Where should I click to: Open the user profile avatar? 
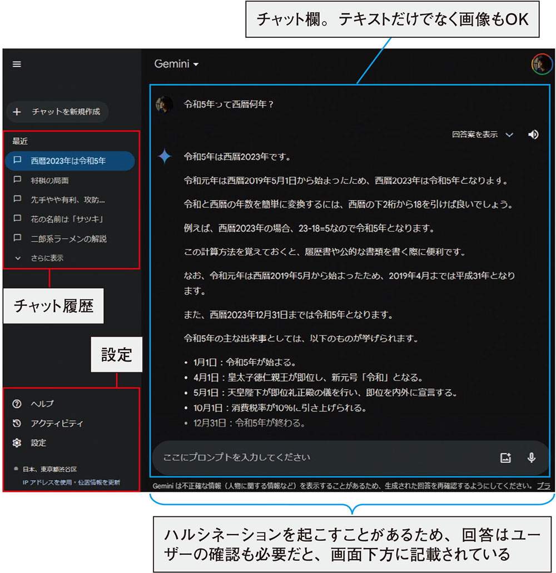[542, 64]
